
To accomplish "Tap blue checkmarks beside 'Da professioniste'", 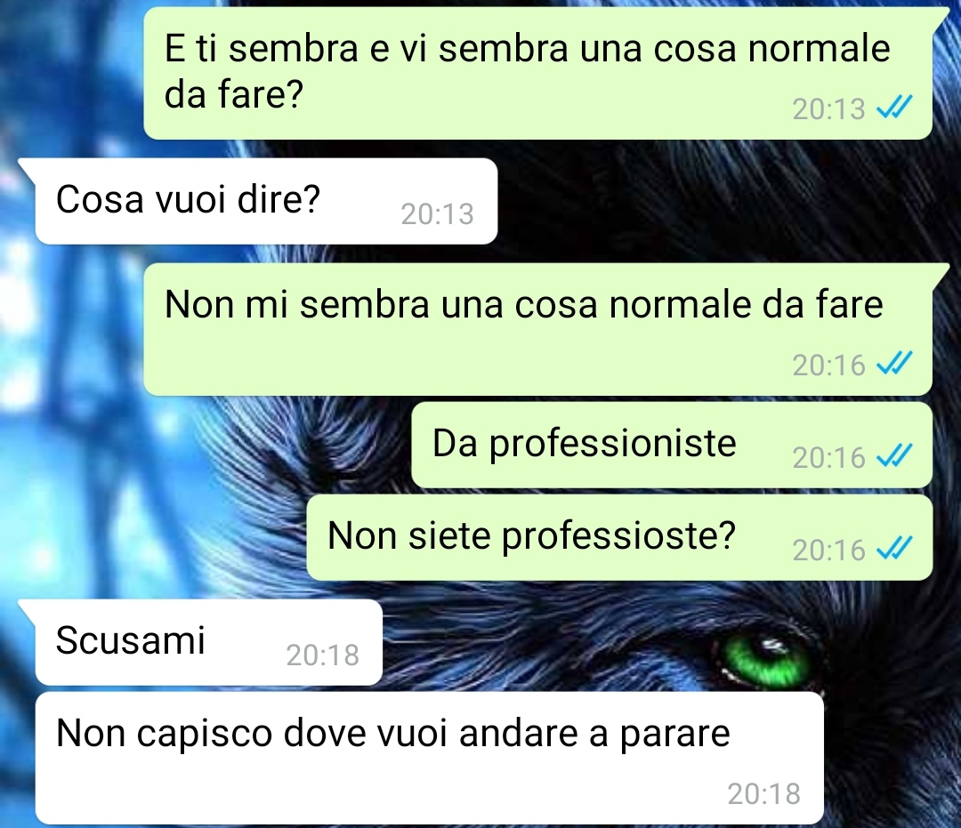I will click(x=895, y=457).
